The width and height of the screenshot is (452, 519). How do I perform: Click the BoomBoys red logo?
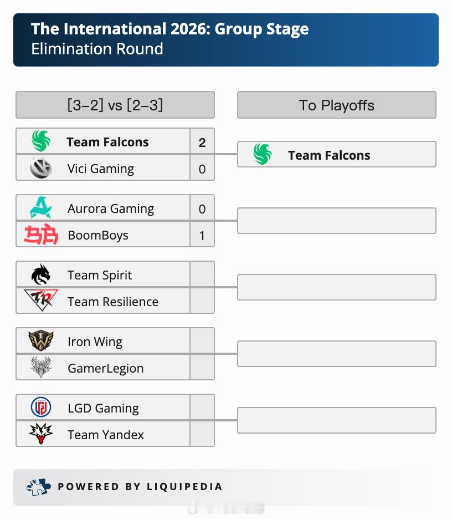41,235
